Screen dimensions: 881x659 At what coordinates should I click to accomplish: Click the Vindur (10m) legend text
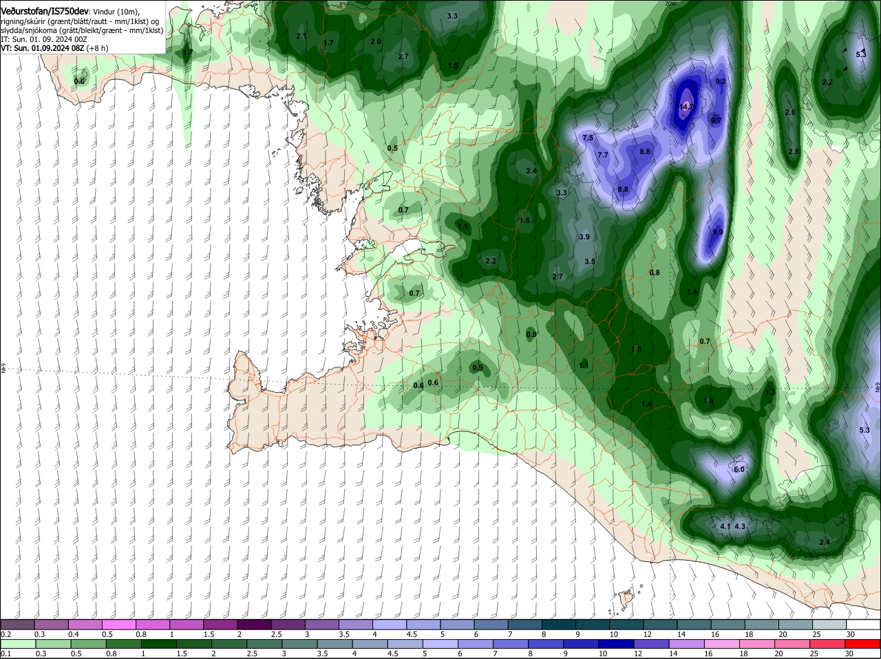[115, 12]
